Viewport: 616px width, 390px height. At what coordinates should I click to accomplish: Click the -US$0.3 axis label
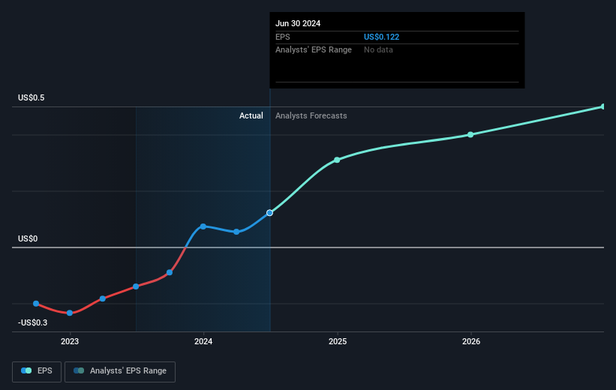pyautogui.click(x=32, y=322)
